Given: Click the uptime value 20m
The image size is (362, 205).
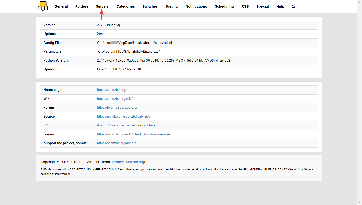Looking at the screenshot, I should [x=100, y=34].
